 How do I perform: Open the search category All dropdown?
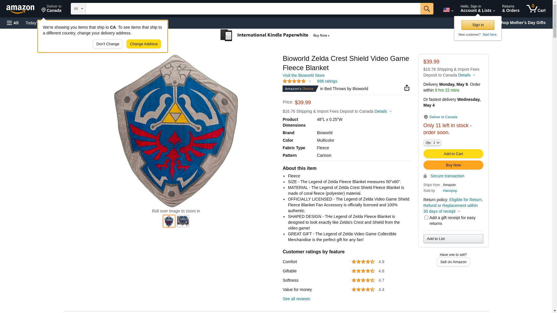point(78,9)
